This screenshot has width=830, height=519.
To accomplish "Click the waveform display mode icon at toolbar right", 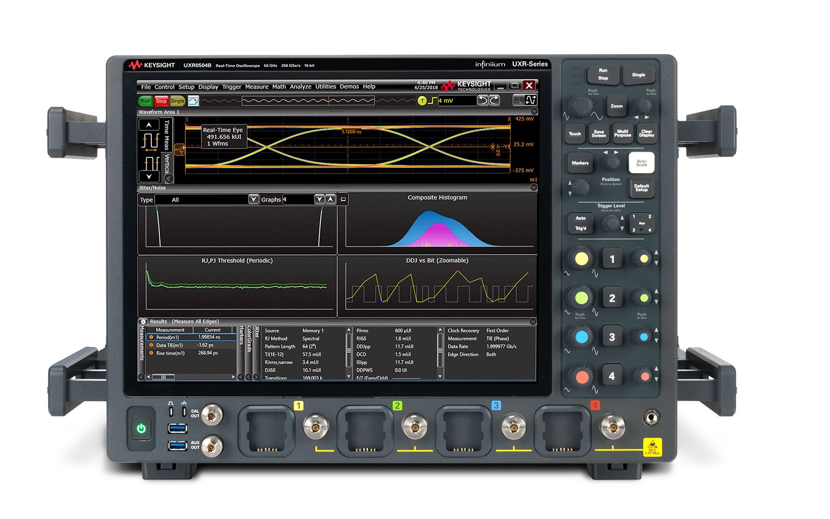I will [x=531, y=100].
